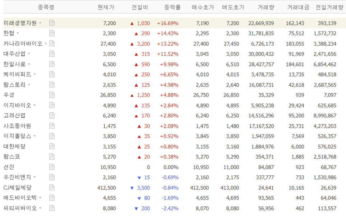Select the 413,000 ask price cell
The height and width of the screenshot is (216, 346).
(230, 188)
